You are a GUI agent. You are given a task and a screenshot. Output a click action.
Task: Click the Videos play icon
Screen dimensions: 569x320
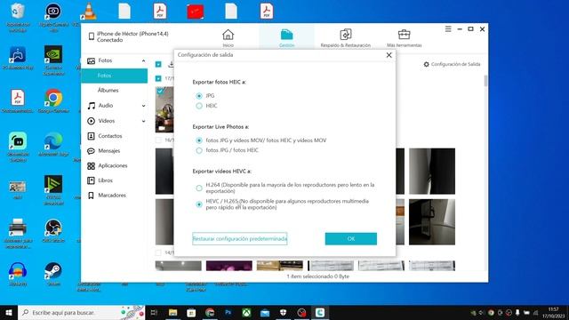[91, 121]
